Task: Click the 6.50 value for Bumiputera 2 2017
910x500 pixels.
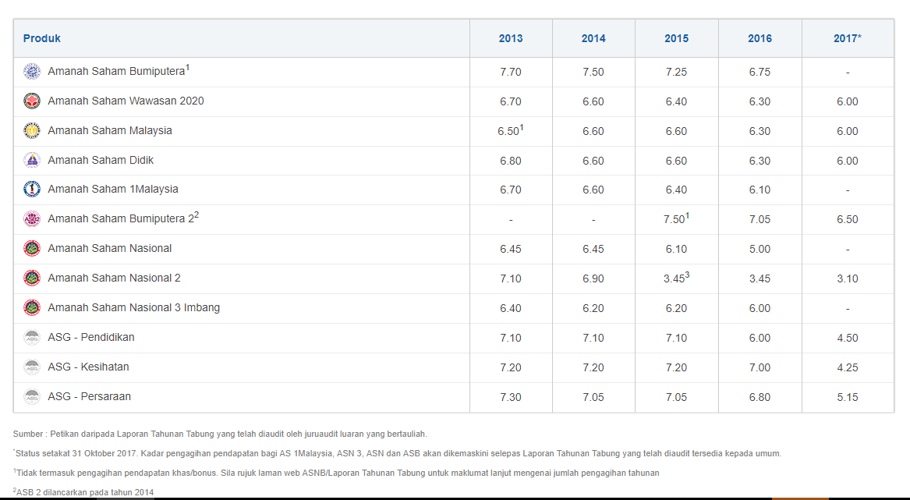Action: pyautogui.click(x=848, y=219)
